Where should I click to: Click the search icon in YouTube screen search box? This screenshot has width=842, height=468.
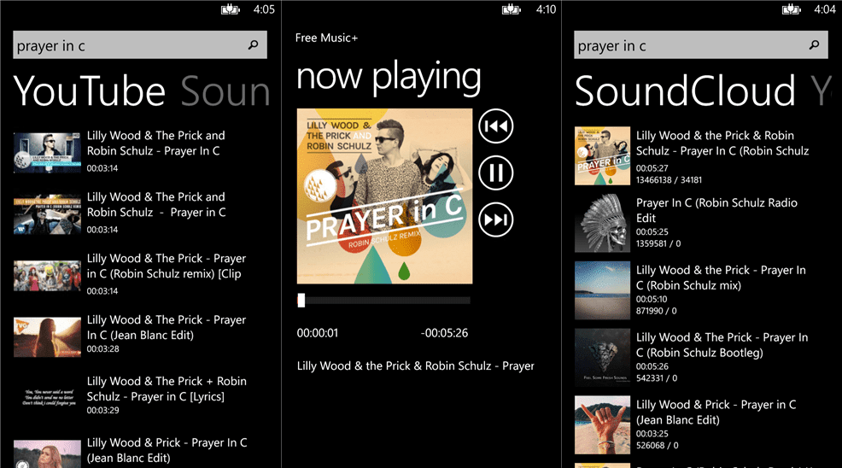click(253, 45)
